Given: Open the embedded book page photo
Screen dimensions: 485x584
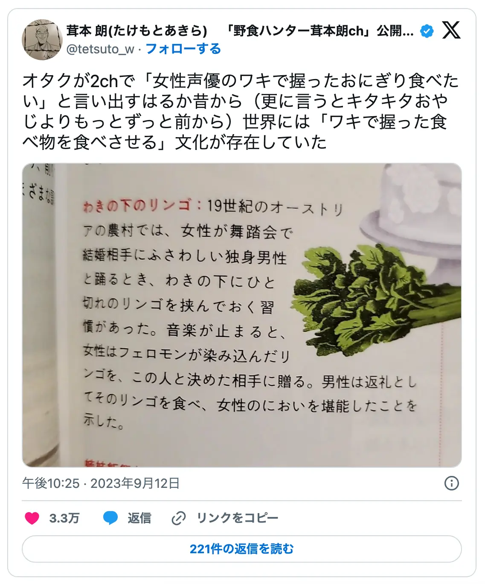Looking at the screenshot, I should [242, 315].
